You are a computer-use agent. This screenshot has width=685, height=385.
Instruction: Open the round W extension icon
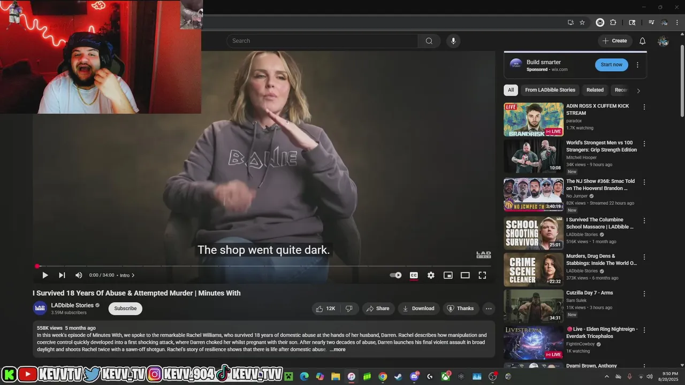click(x=600, y=22)
